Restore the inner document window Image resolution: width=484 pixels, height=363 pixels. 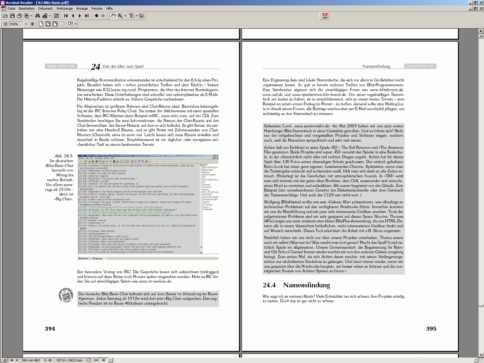[476, 8]
